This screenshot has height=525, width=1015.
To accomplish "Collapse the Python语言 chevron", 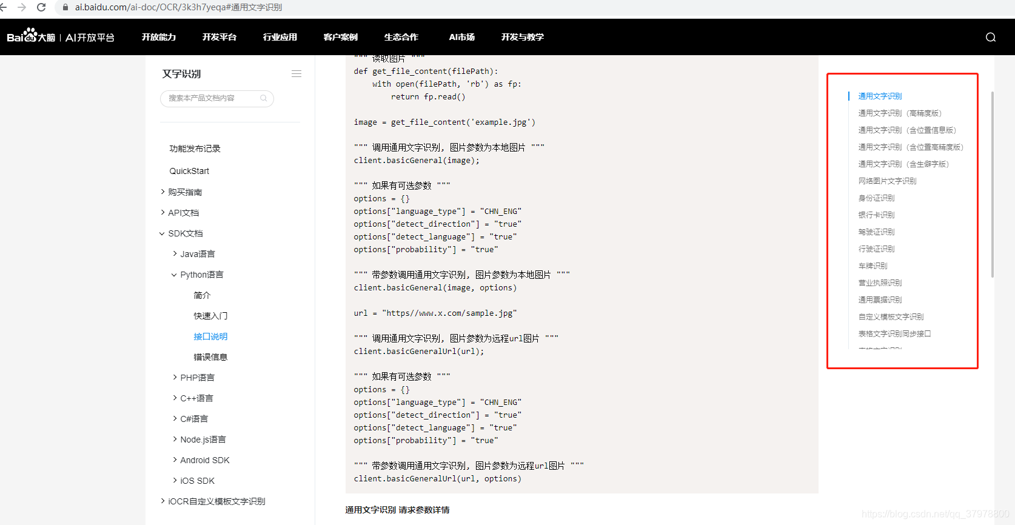I will [175, 275].
